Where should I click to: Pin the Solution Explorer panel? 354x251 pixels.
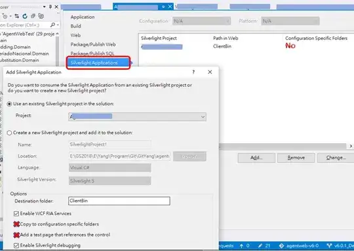(50, 7)
